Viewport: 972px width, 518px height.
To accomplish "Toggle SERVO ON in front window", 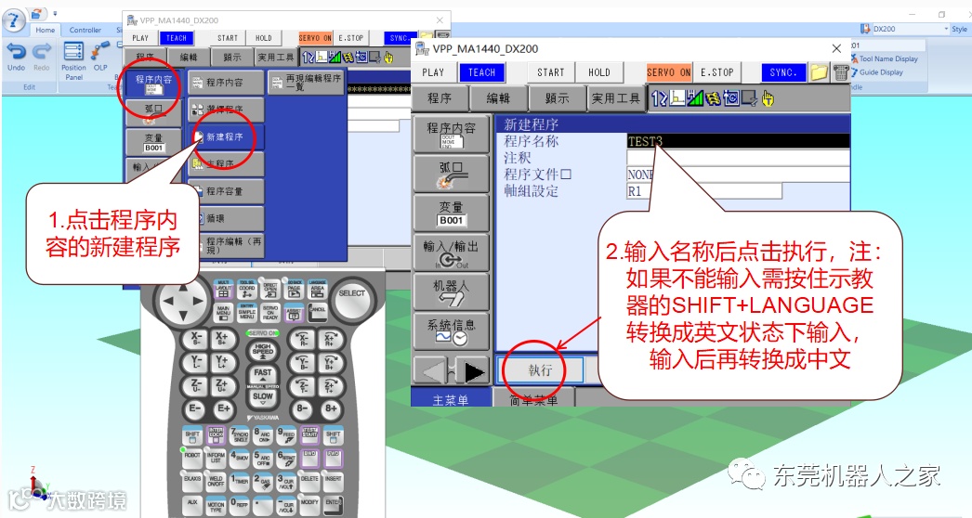I will [x=668, y=72].
